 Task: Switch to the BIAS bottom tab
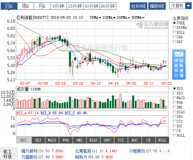tap(93, 140)
